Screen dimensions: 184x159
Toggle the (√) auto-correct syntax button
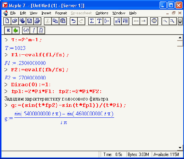[x=26, y=30]
